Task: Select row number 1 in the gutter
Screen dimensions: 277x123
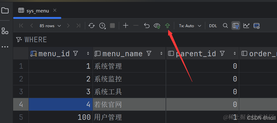Action: pos(21,66)
